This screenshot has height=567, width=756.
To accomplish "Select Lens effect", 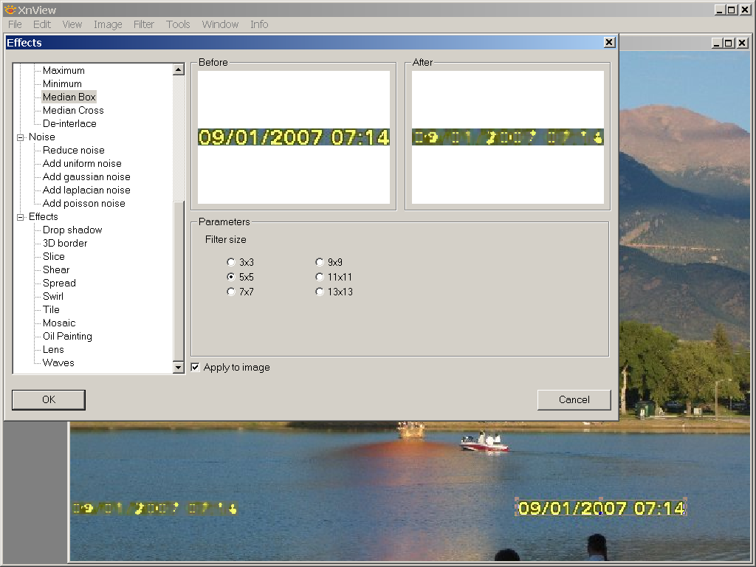I will (53, 349).
